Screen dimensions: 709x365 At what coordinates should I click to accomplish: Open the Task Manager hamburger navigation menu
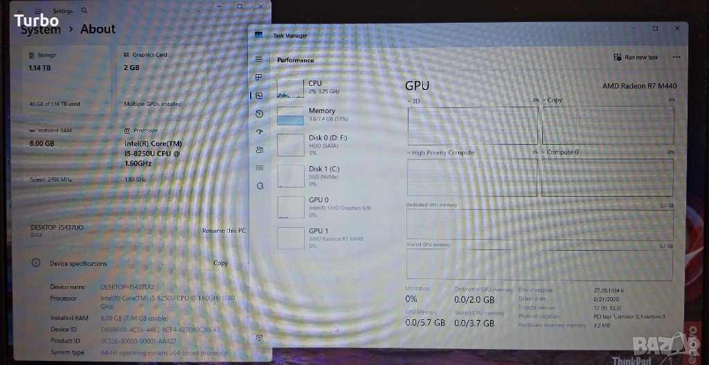(x=259, y=60)
